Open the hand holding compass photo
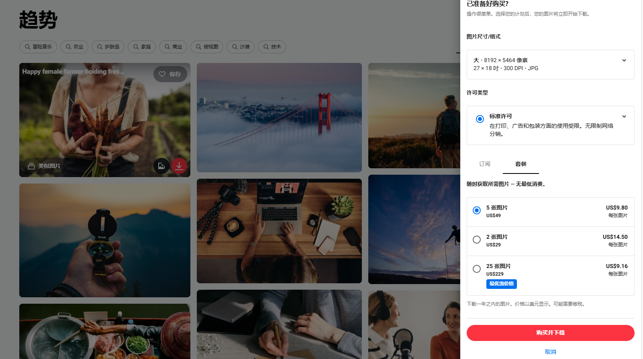 105,240
